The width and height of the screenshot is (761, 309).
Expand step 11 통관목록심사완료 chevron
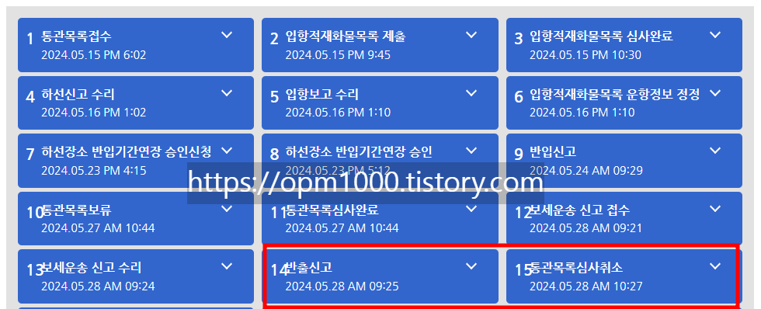pyautogui.click(x=471, y=209)
